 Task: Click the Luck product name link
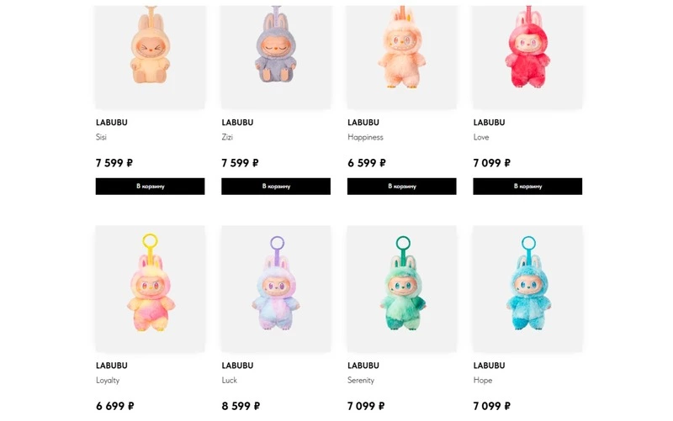tap(229, 381)
